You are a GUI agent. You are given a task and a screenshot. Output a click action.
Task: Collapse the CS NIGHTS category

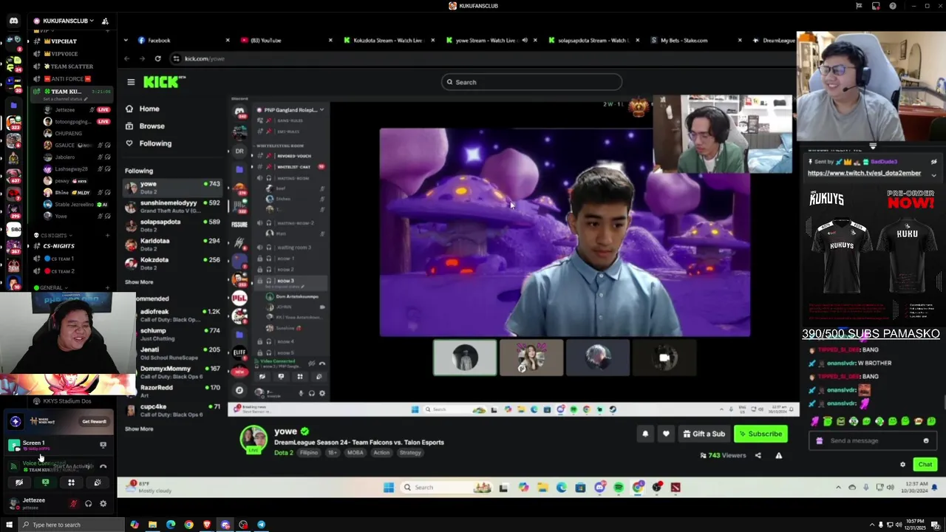coord(55,235)
